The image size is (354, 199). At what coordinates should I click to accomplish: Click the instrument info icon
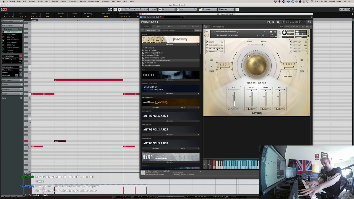pyautogui.click(x=275, y=32)
